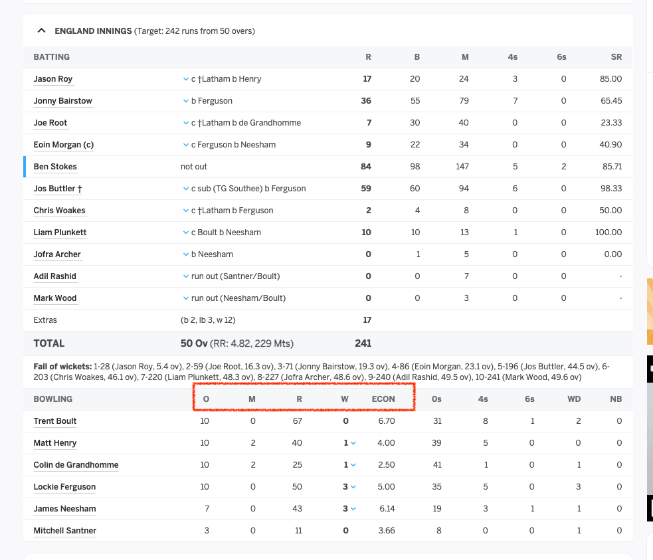Viewport: 653px width, 560px height.
Task: Open Ben Stokes player profile
Action: point(55,167)
